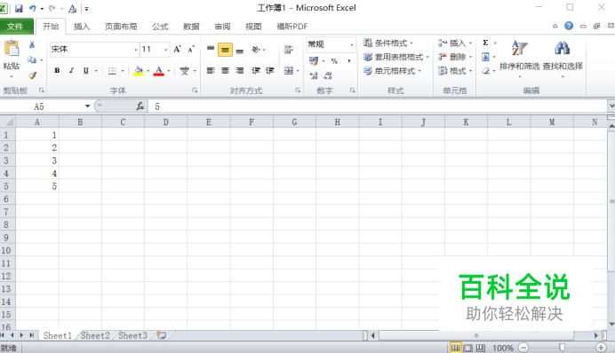Click the zoom slider handle
Screen dimensions: 615x353
tap(562, 347)
